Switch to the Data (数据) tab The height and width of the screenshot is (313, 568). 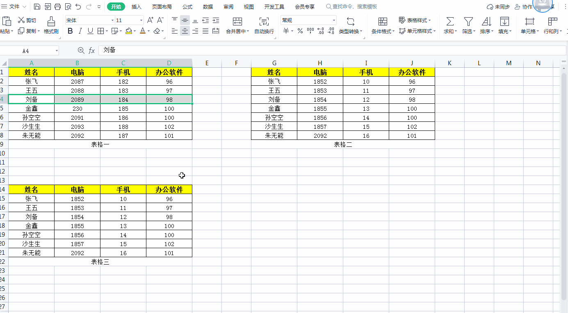point(208,7)
